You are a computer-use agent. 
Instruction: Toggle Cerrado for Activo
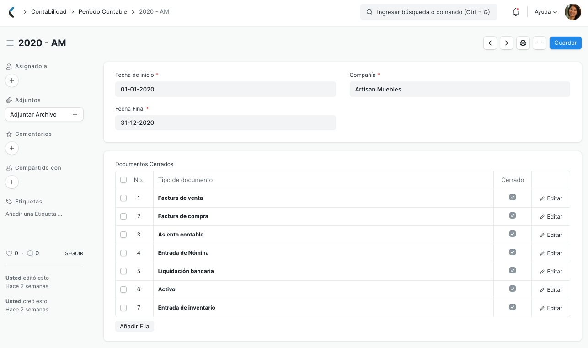513,289
